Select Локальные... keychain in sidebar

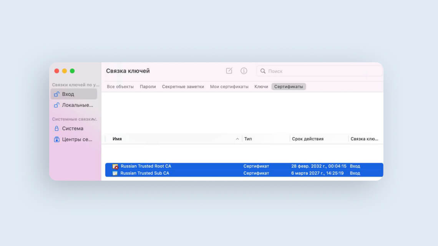[74, 105]
